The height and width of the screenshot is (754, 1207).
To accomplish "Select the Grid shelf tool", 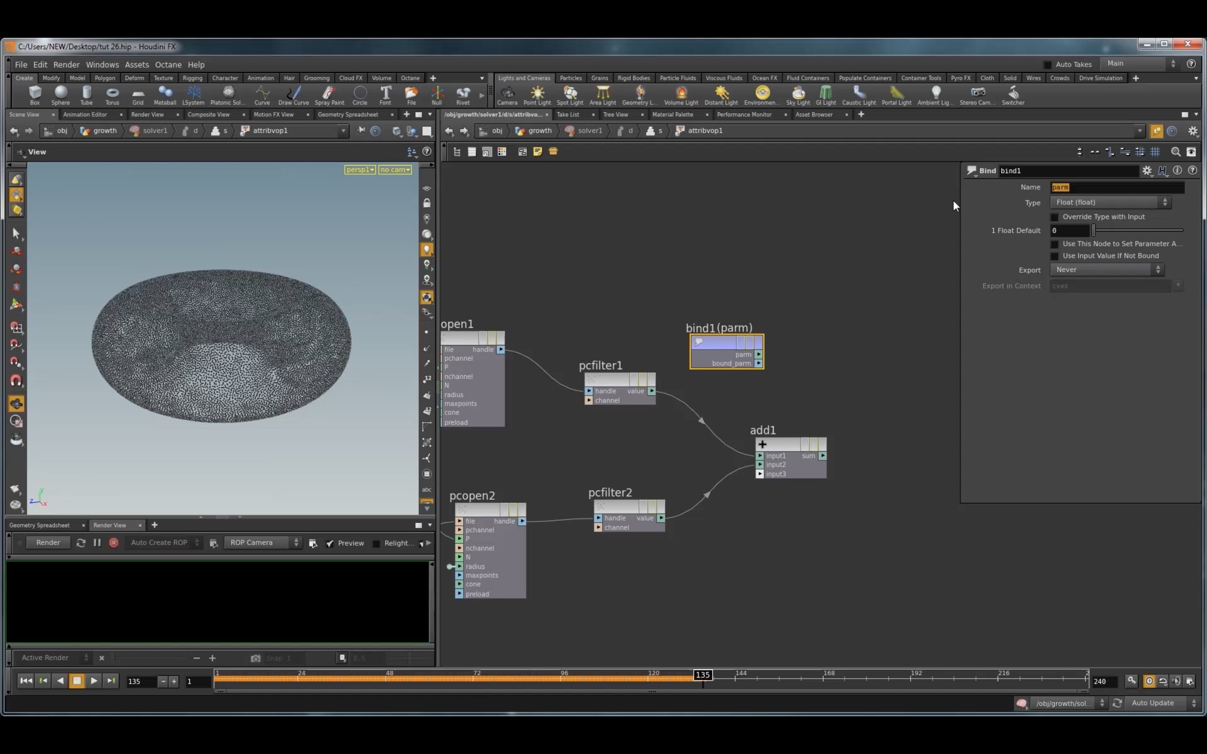I will [138, 95].
